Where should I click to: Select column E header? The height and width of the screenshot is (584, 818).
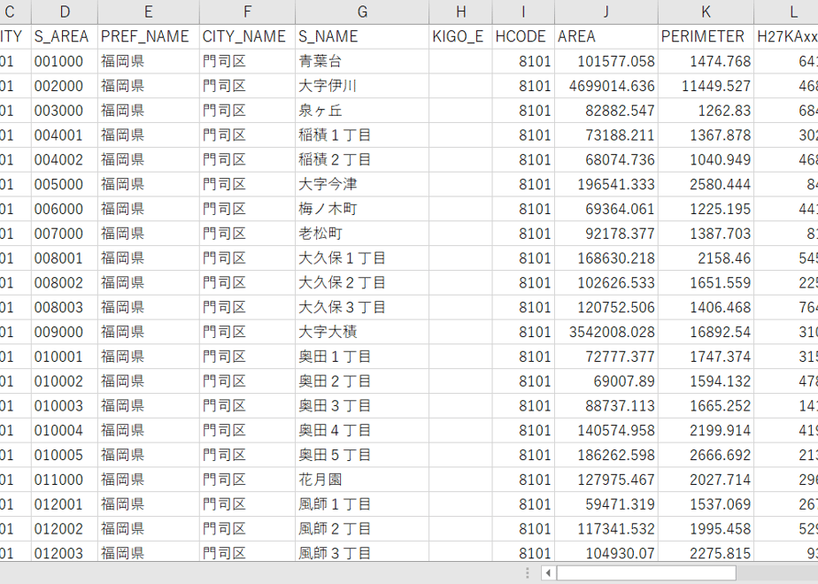coord(149,12)
